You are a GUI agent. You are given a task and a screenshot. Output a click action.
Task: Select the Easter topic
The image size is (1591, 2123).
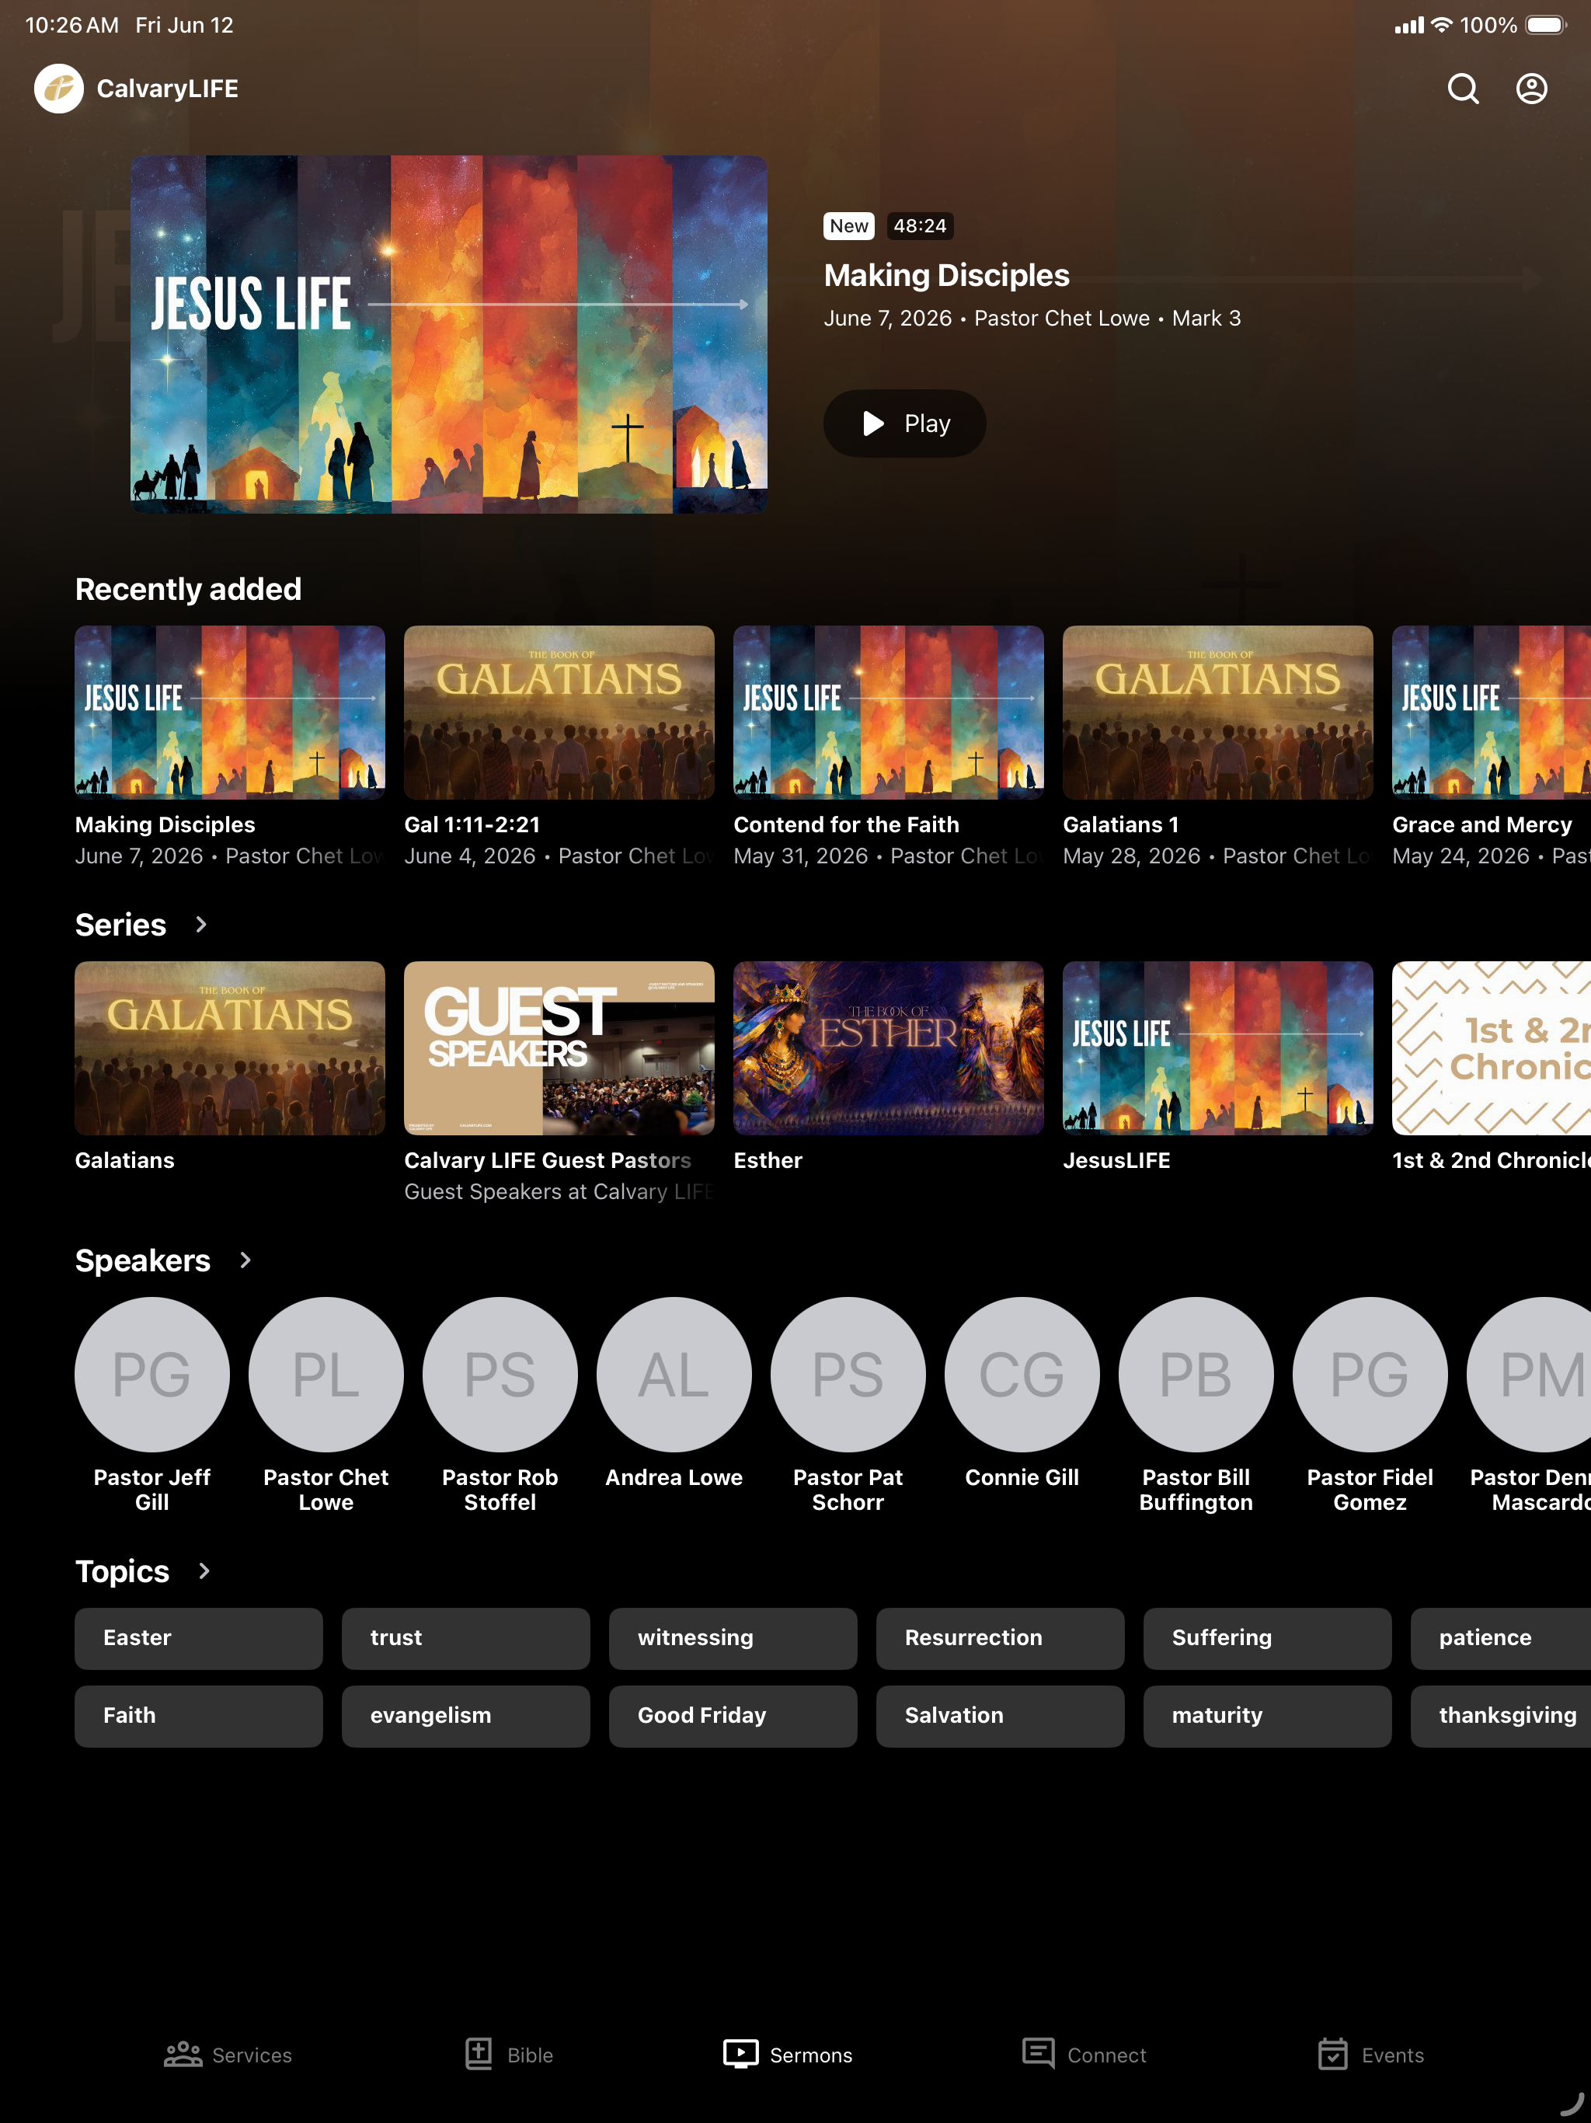199,1638
